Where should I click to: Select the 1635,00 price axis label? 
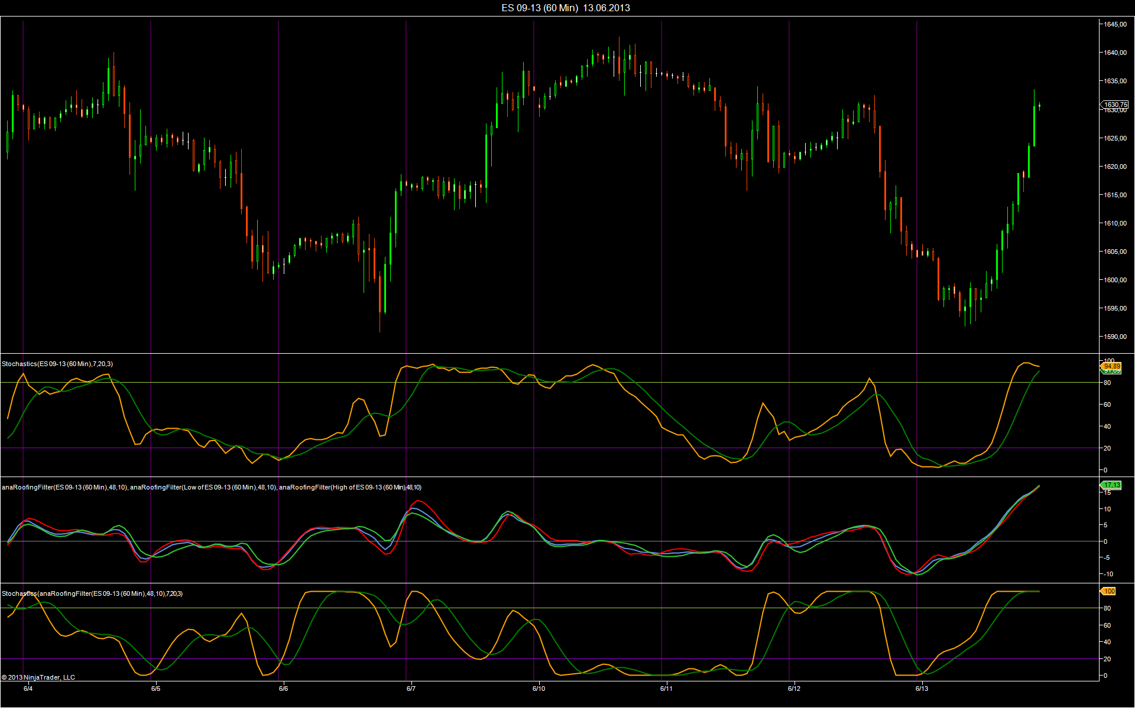point(1115,81)
